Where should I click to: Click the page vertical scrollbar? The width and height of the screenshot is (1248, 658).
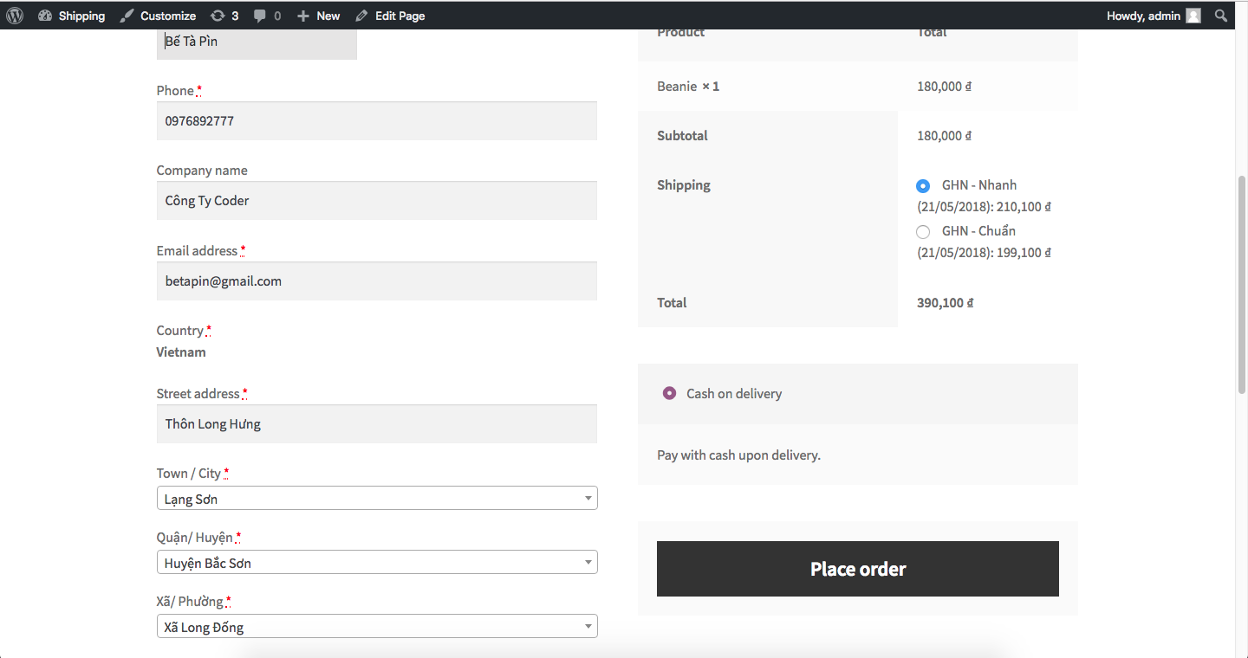point(1241,286)
